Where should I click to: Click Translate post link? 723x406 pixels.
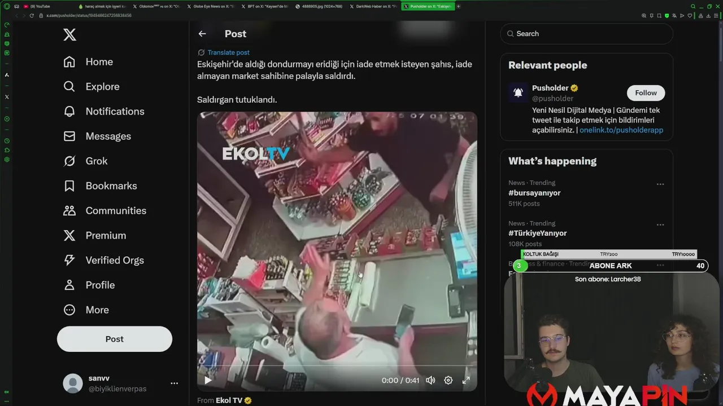click(x=228, y=52)
